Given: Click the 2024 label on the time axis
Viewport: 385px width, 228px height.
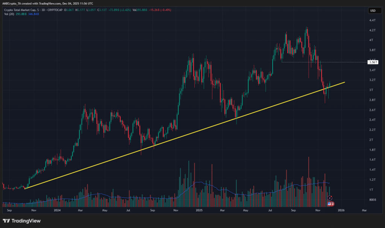Looking at the screenshot, I should 57,211.
